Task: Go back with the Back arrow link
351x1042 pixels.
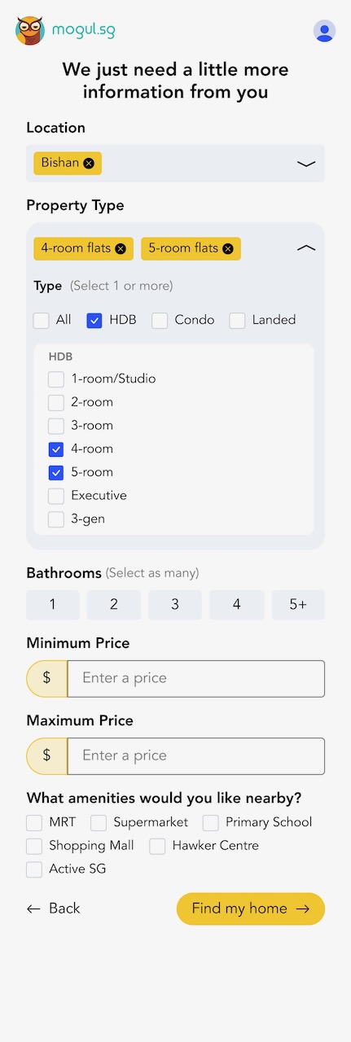Action: [x=54, y=908]
